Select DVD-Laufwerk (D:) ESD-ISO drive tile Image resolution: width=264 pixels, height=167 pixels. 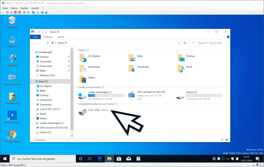147,95
